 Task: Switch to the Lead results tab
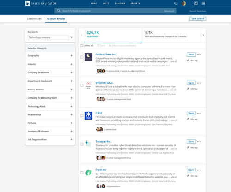click(34, 19)
